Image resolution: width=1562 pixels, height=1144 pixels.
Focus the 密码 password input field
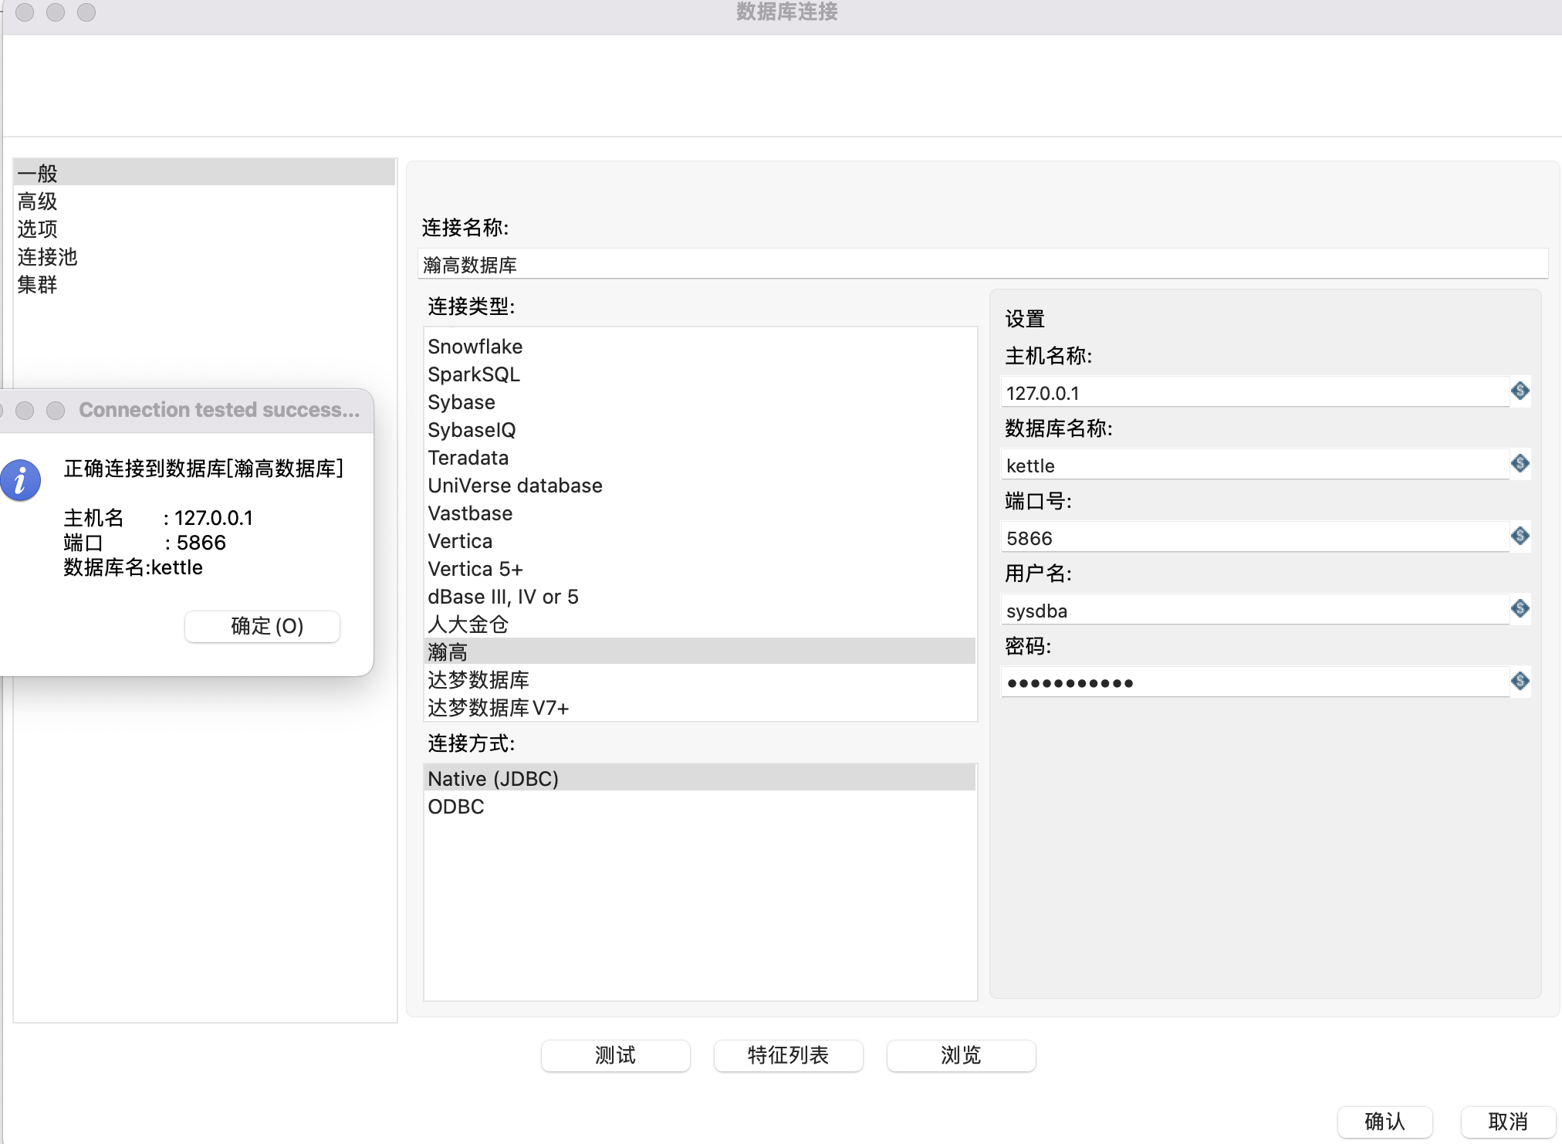(x=1254, y=683)
